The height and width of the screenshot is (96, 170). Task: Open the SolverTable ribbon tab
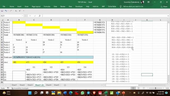pos(112,6)
